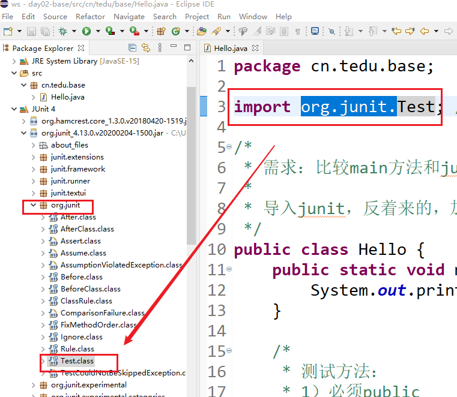Run the program with green Run button

[86, 31]
